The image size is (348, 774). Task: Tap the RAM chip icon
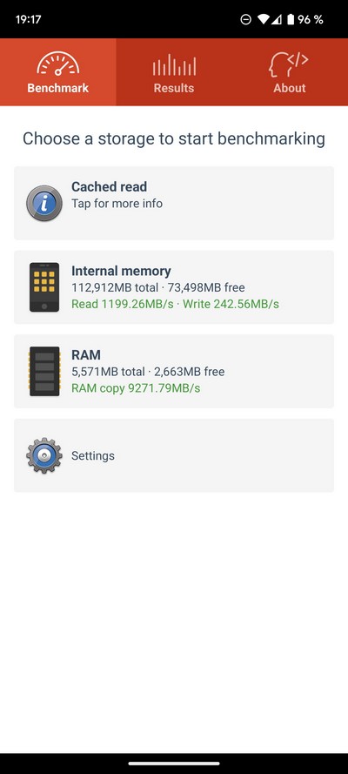click(x=44, y=371)
